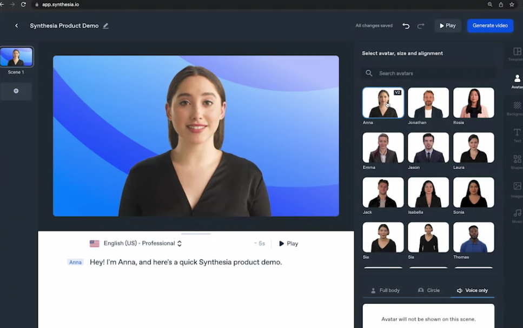Select the Rosie avatar
Image resolution: width=523 pixels, height=328 pixels.
[x=474, y=103]
